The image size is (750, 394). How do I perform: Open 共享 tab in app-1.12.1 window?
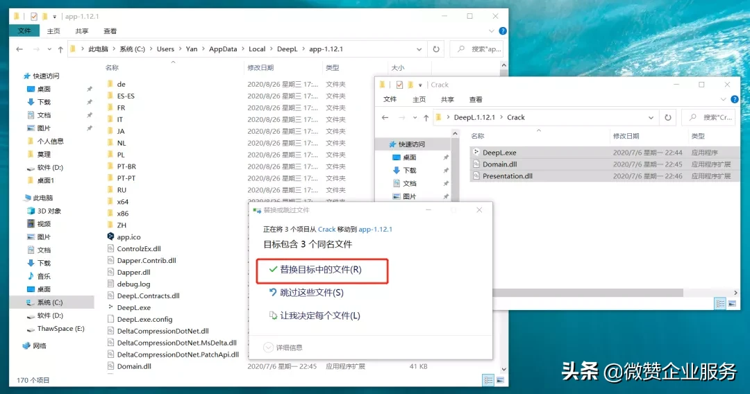(82, 31)
